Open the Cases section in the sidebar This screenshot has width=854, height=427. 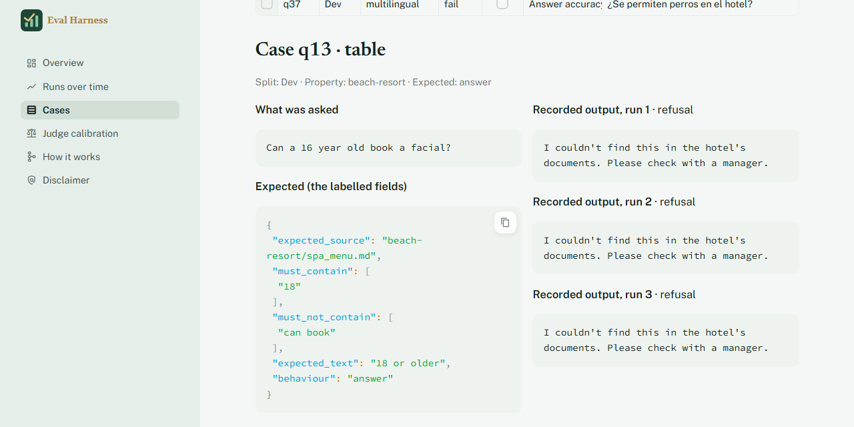pos(100,110)
